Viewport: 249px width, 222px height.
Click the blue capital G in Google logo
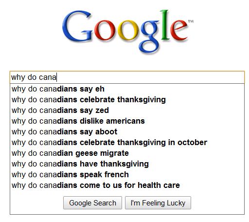pyautogui.click(x=77, y=26)
